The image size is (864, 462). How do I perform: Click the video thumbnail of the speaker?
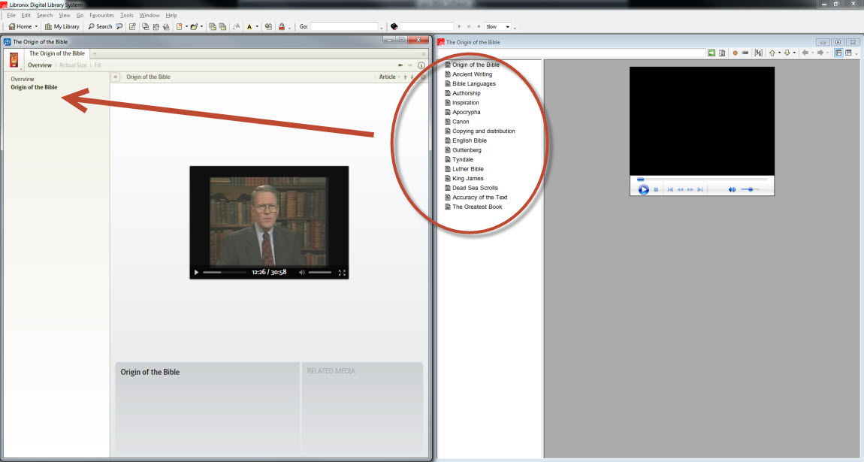pyautogui.click(x=269, y=222)
